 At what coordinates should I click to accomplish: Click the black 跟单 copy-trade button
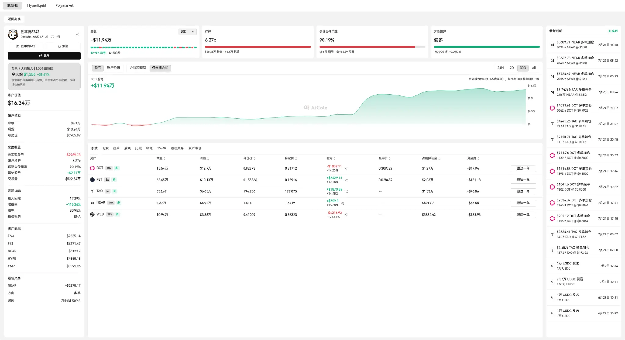tap(44, 56)
